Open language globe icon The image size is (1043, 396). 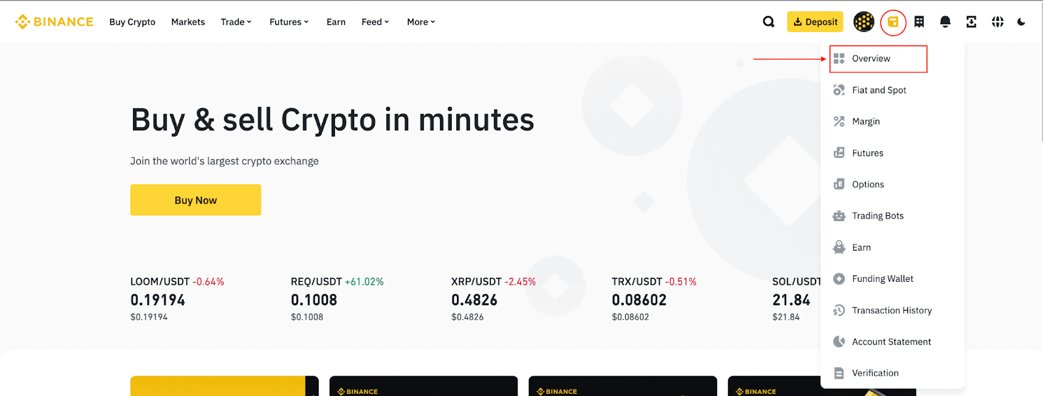pos(997,22)
